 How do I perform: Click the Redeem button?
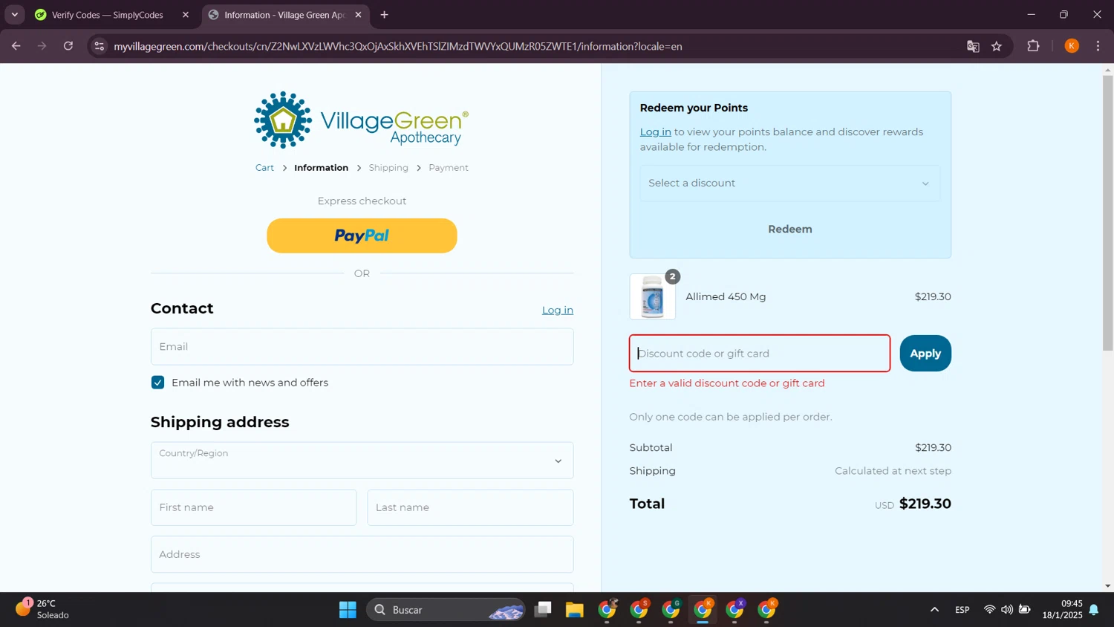789,230
